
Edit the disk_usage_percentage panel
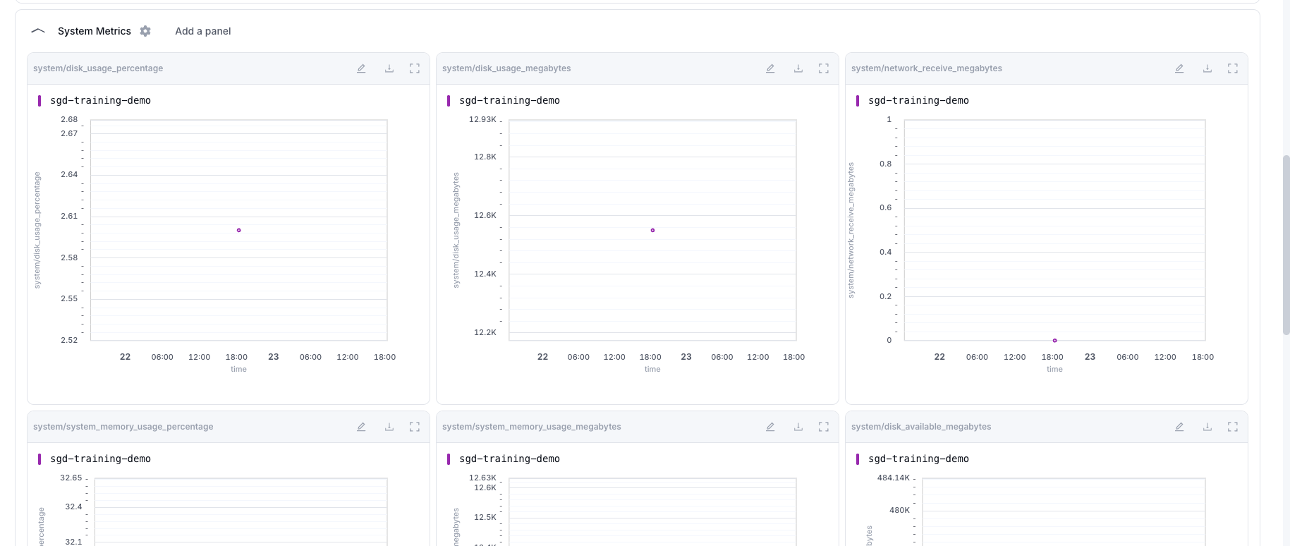tap(361, 68)
